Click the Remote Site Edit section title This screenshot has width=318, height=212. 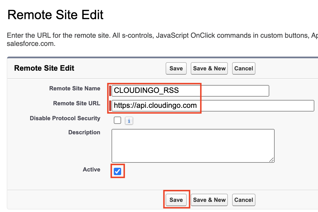(x=44, y=68)
